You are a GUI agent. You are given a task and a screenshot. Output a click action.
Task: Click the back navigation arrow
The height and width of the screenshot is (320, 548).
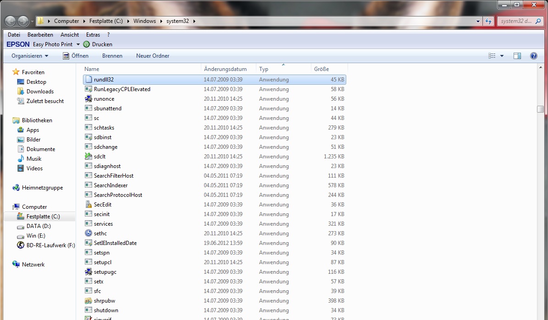(10, 21)
